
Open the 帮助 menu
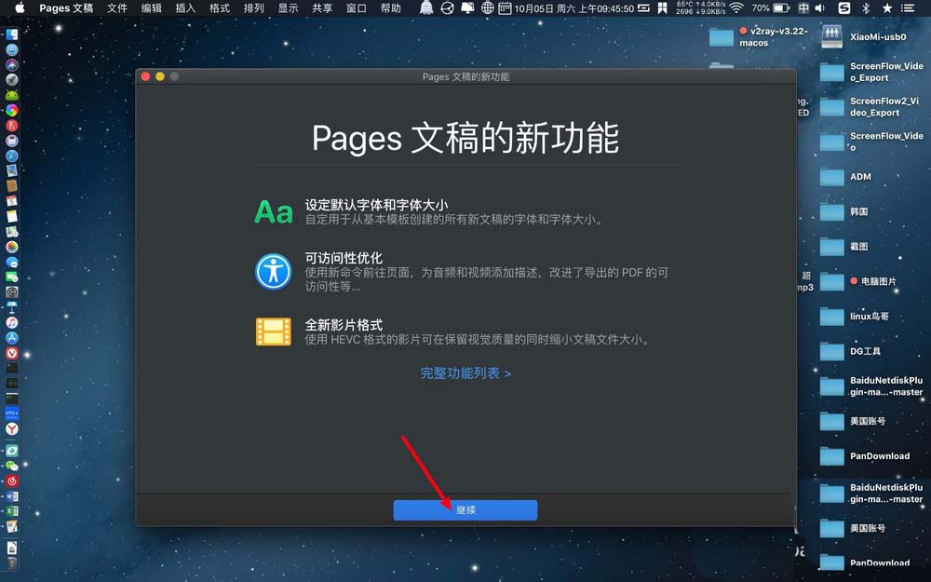pyautogui.click(x=390, y=8)
